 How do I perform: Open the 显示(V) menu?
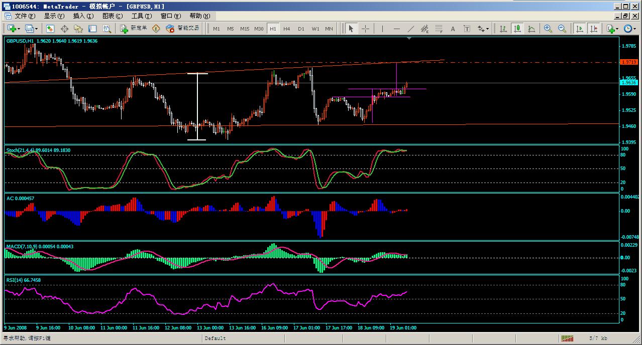point(54,16)
